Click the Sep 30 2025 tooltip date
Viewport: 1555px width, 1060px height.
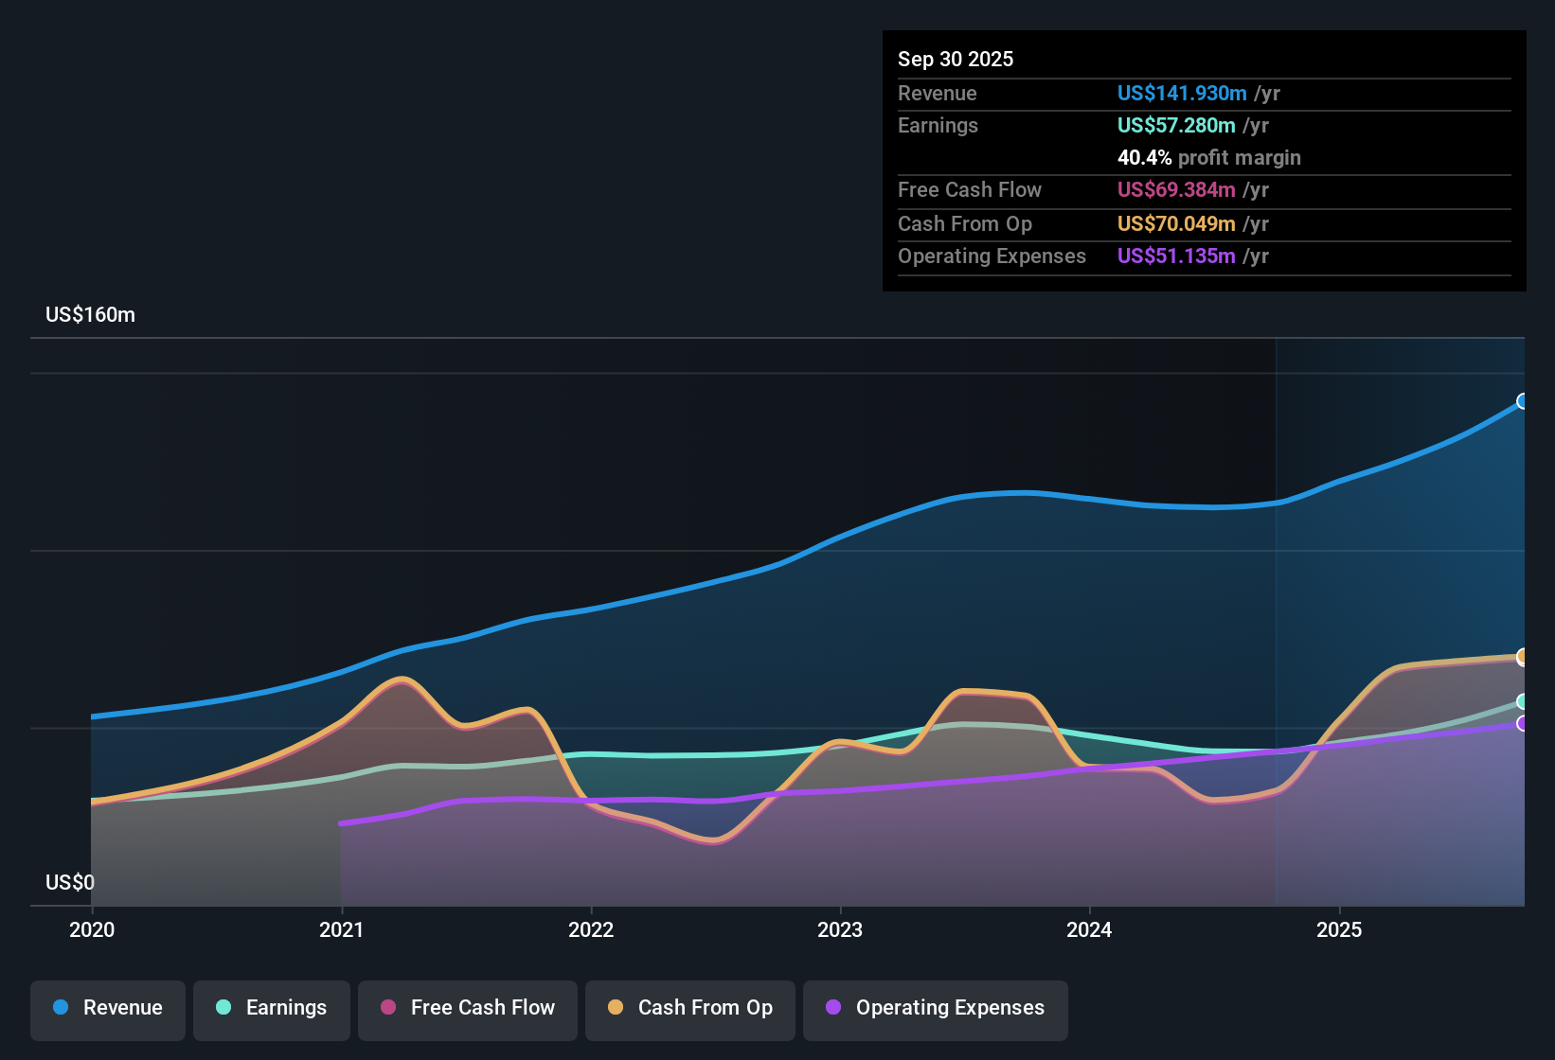(956, 59)
